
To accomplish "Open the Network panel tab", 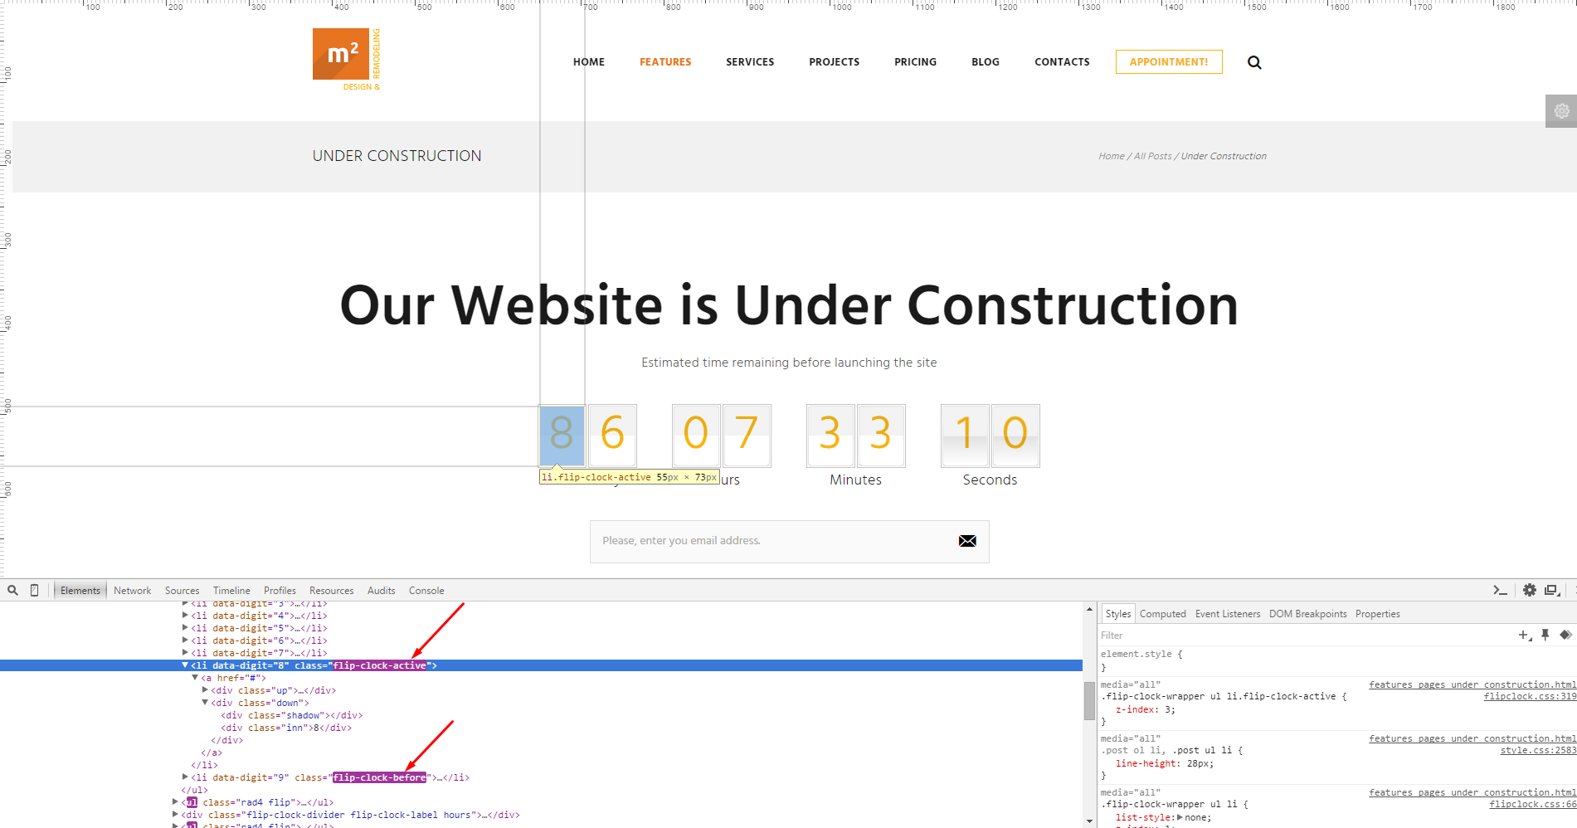I will pos(132,591).
